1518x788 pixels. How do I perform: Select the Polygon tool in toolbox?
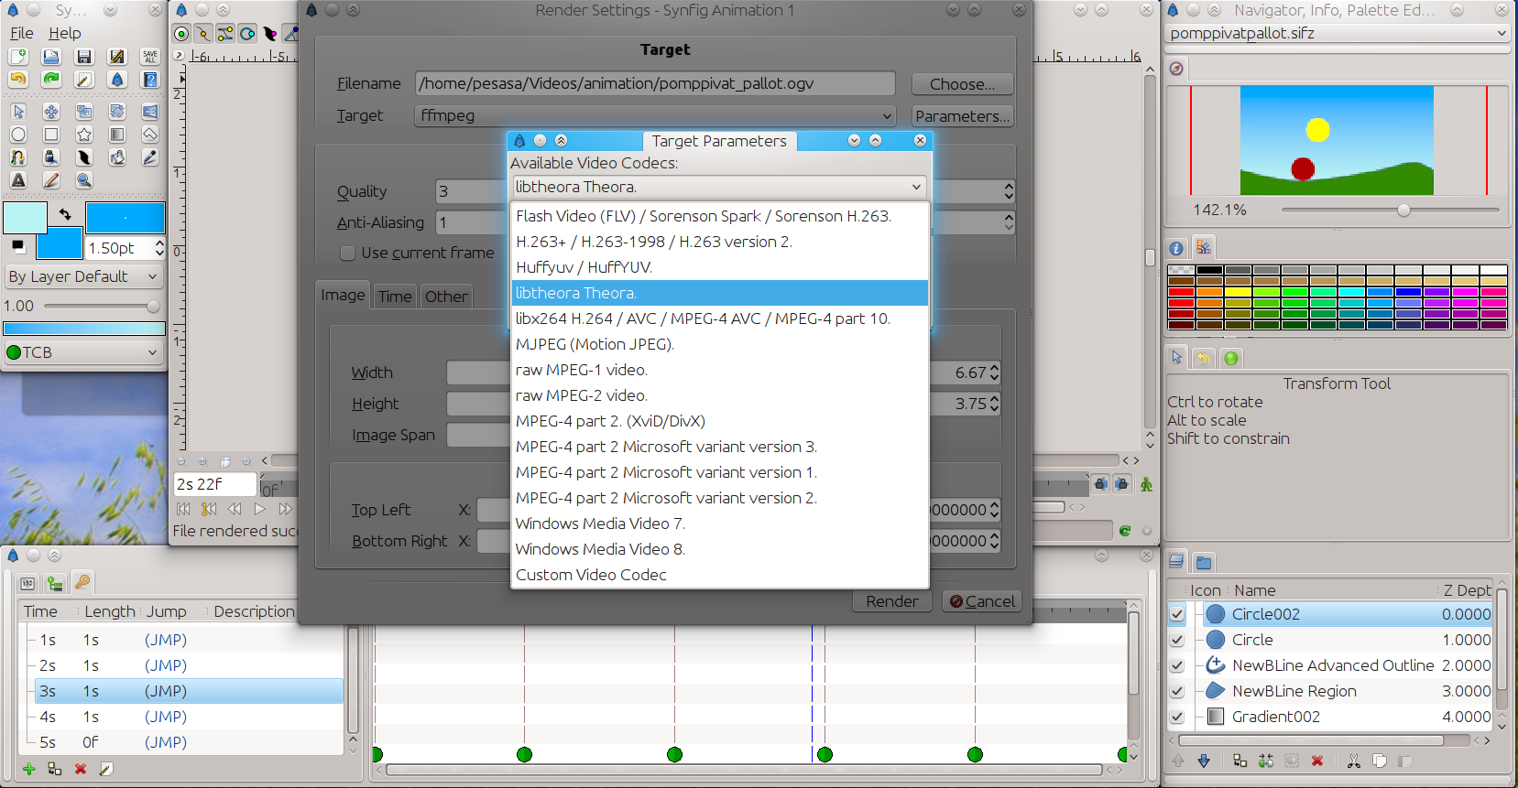tap(150, 135)
